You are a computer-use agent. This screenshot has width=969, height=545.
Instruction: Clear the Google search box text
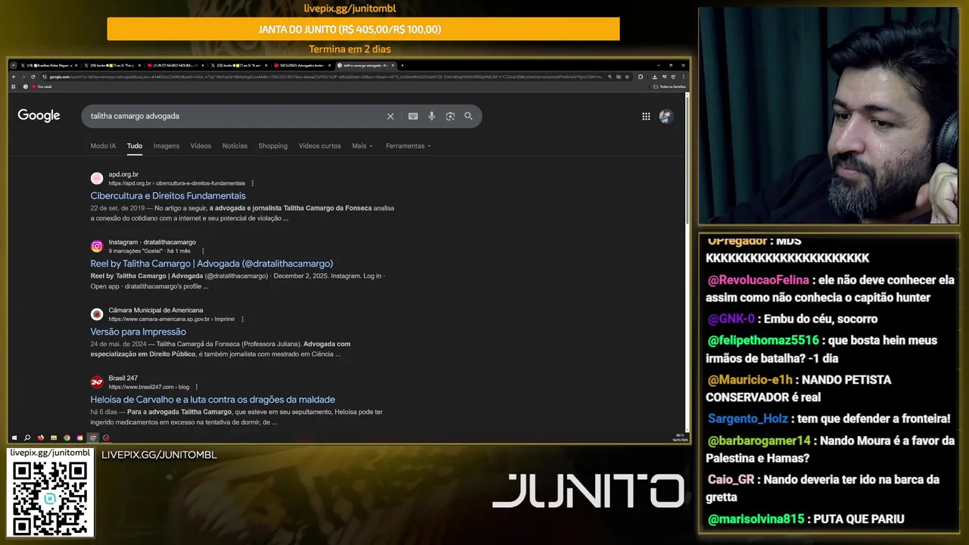(x=391, y=116)
